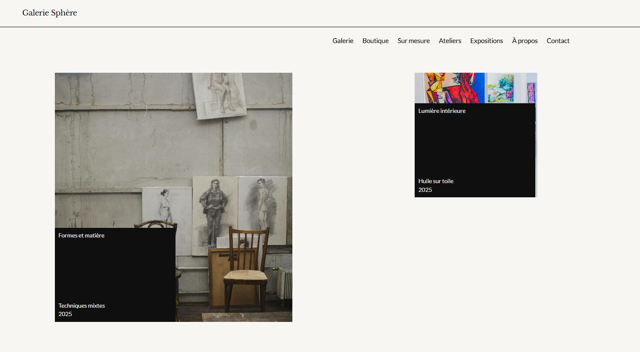Screen dimensions: 640x352
Task: Open the À propos page
Action: tap(524, 41)
